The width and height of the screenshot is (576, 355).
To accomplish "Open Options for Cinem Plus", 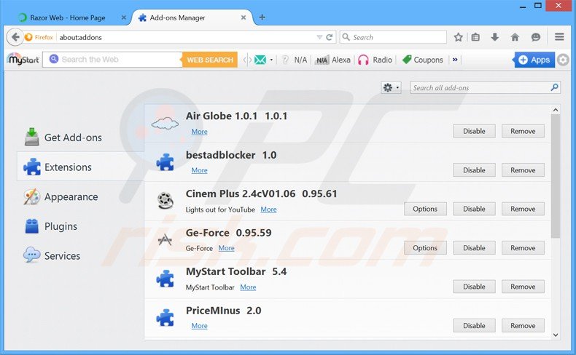I will point(425,209).
